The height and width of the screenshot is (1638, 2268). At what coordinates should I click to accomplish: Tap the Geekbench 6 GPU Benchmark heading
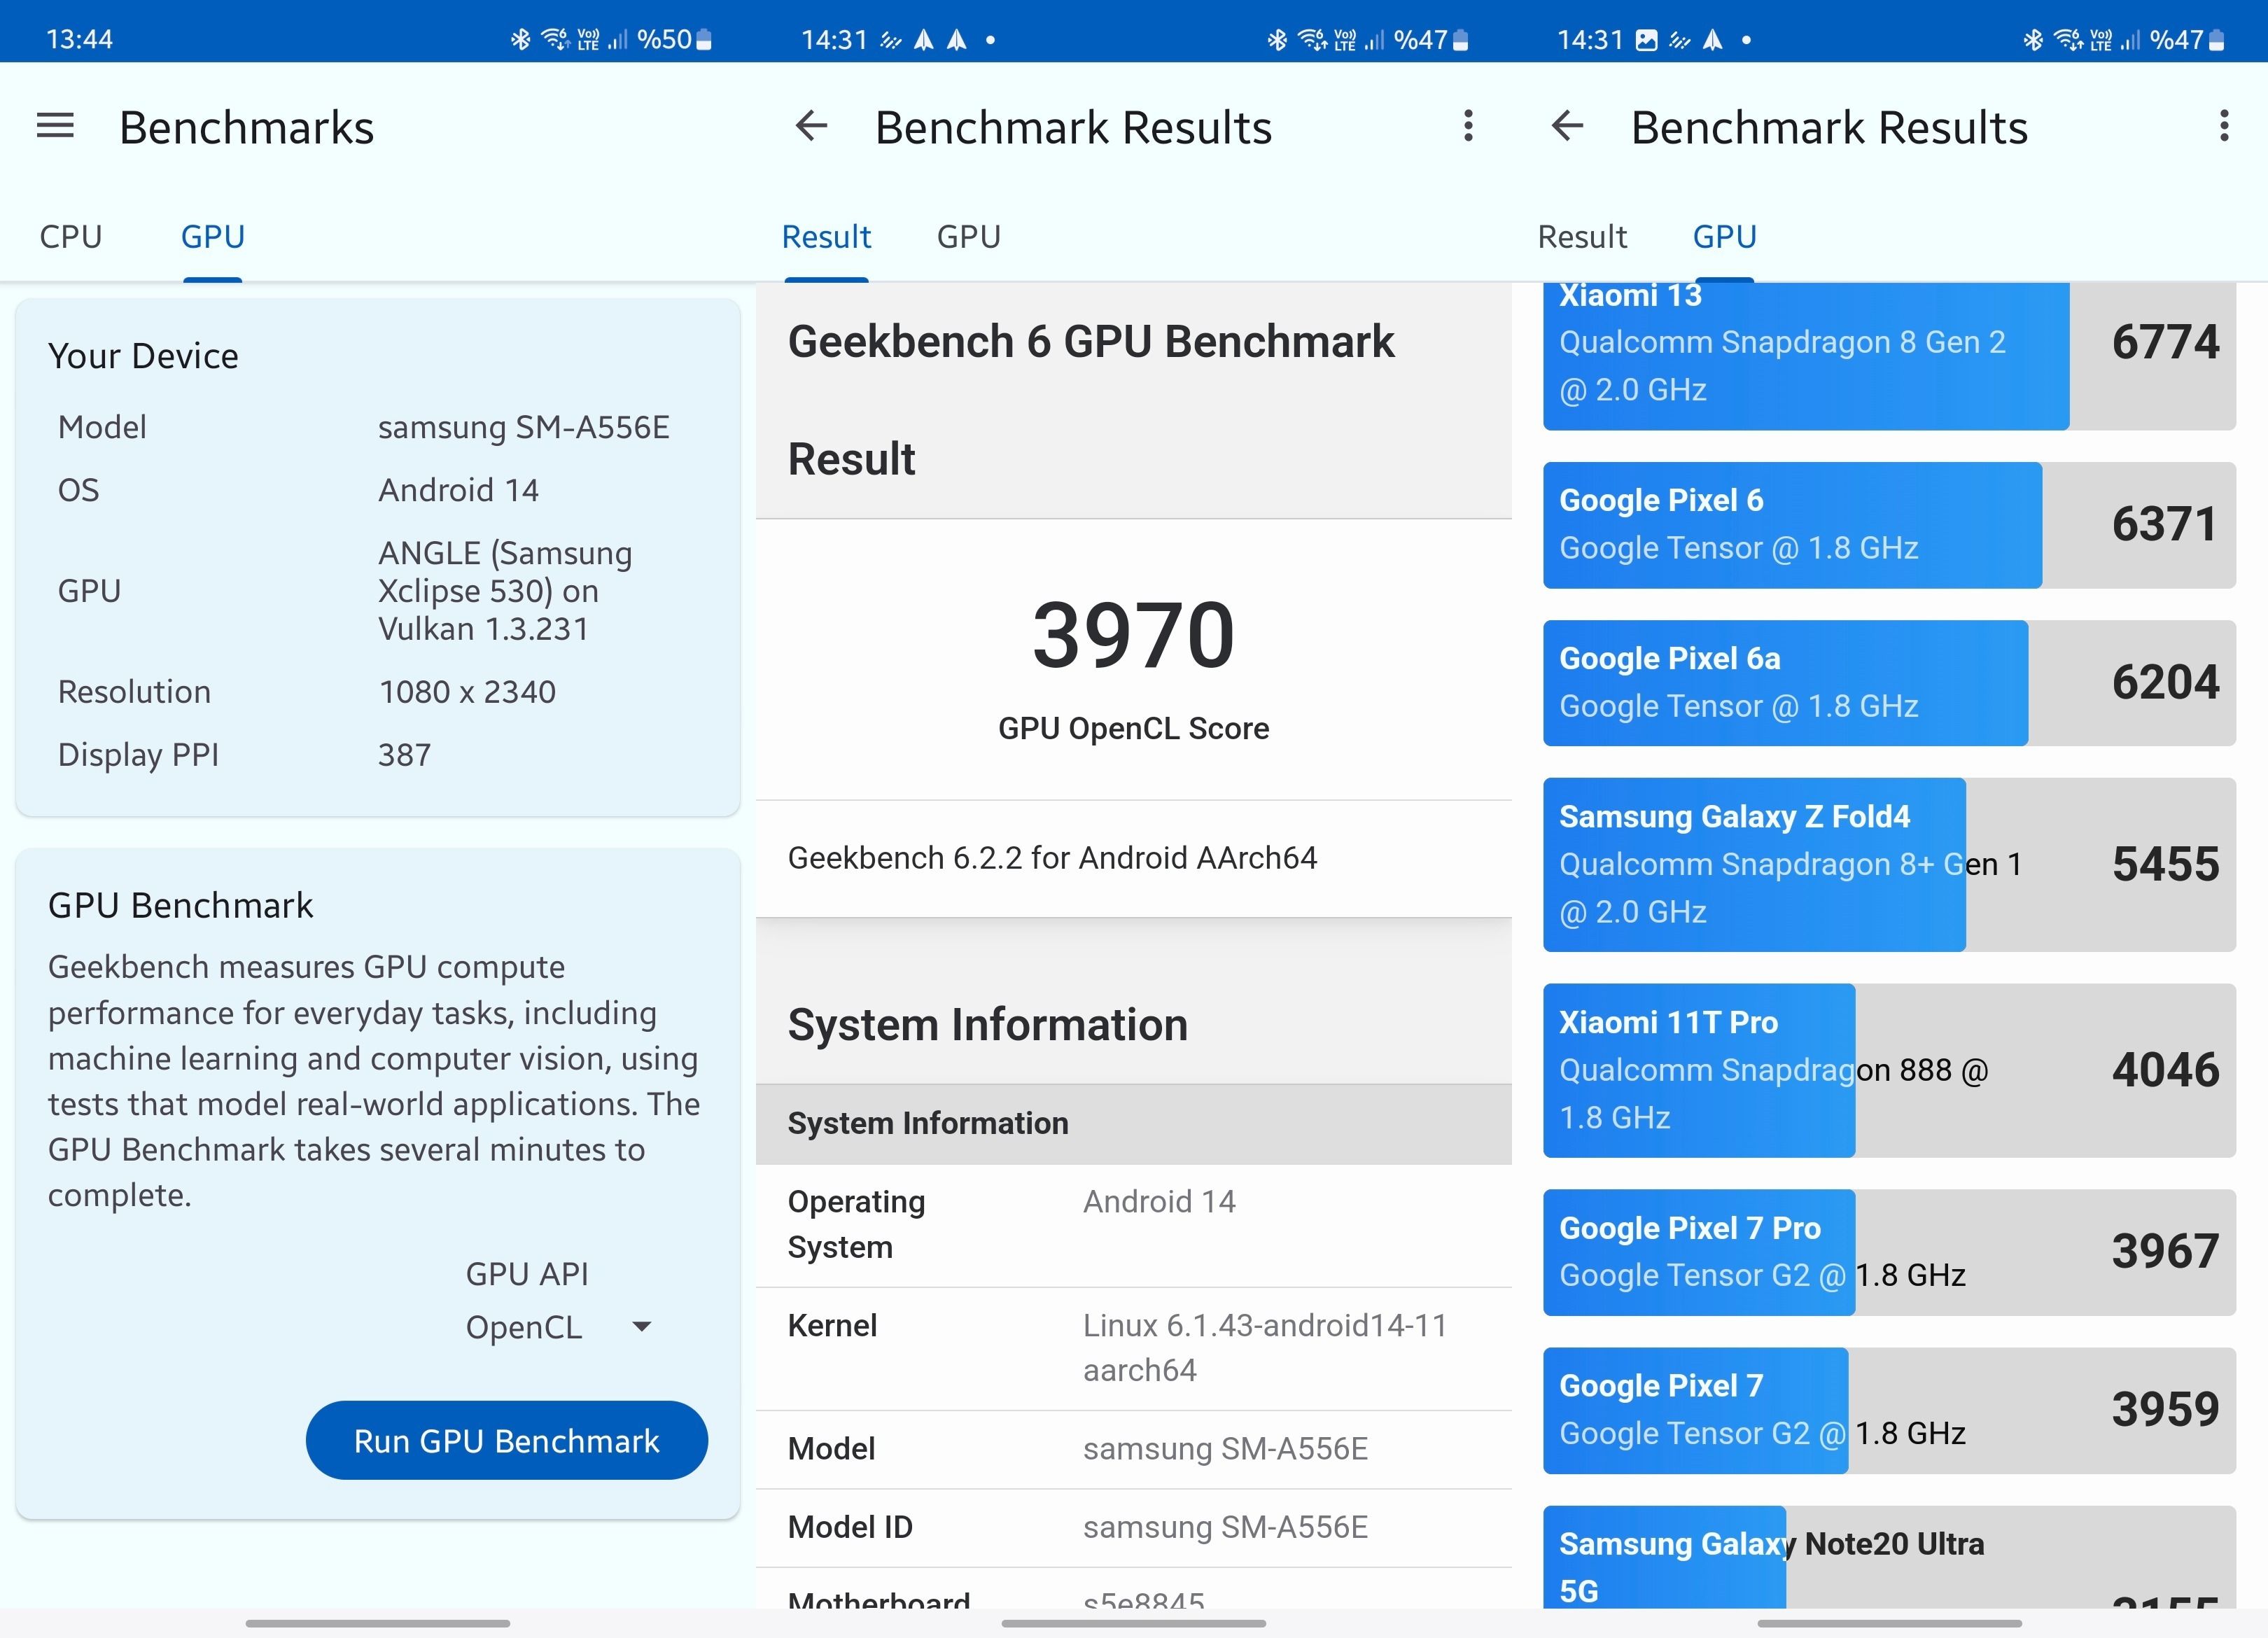click(1090, 341)
